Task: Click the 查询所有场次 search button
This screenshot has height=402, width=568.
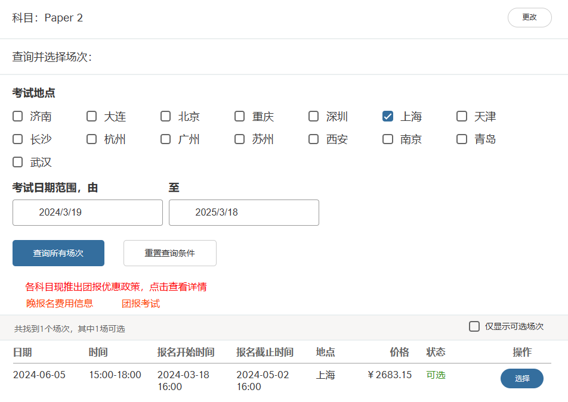Action: [x=58, y=253]
